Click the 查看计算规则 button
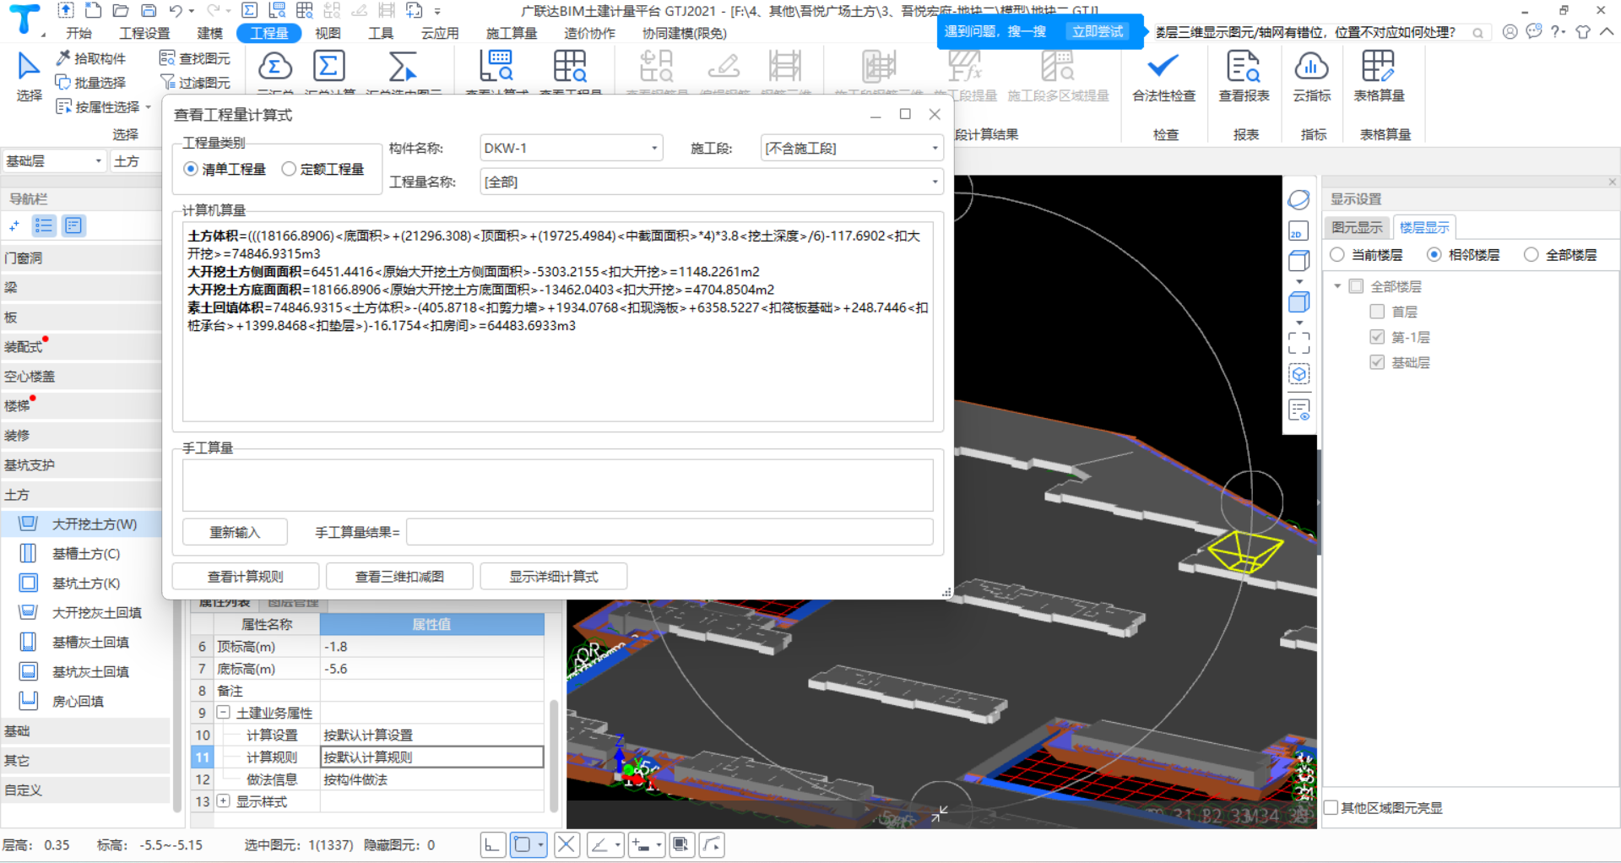Viewport: 1621px width, 863px height. (246, 576)
